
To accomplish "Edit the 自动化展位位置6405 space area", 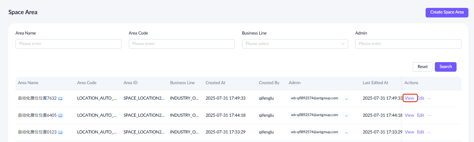I will 421,115.
